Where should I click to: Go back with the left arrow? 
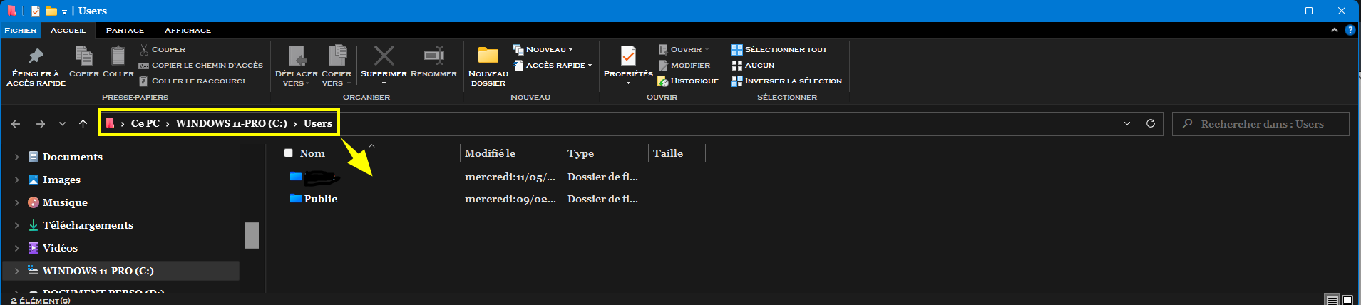coord(16,124)
